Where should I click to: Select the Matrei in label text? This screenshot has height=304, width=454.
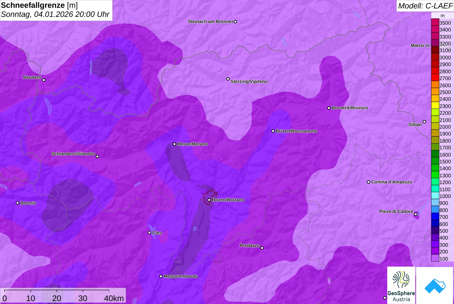click(x=420, y=46)
